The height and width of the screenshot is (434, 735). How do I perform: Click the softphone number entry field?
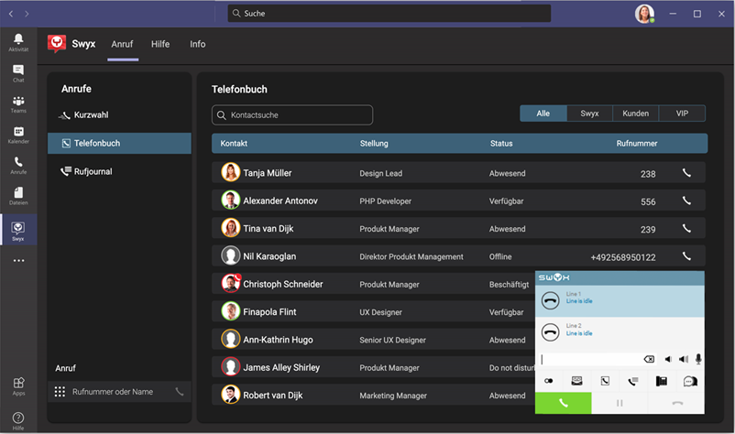point(590,359)
